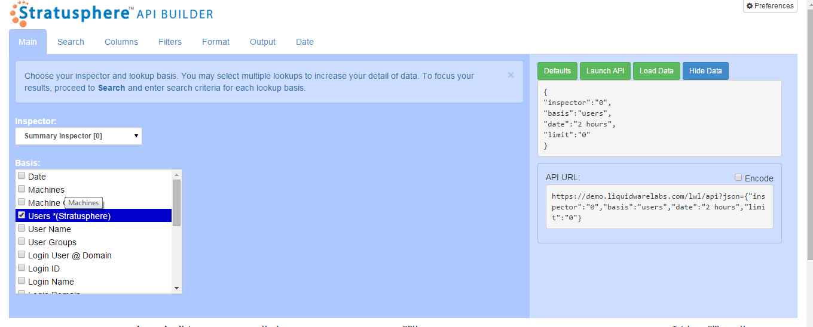The image size is (813, 327).
Task: Click inside the API URL text box
Action: coord(659,207)
